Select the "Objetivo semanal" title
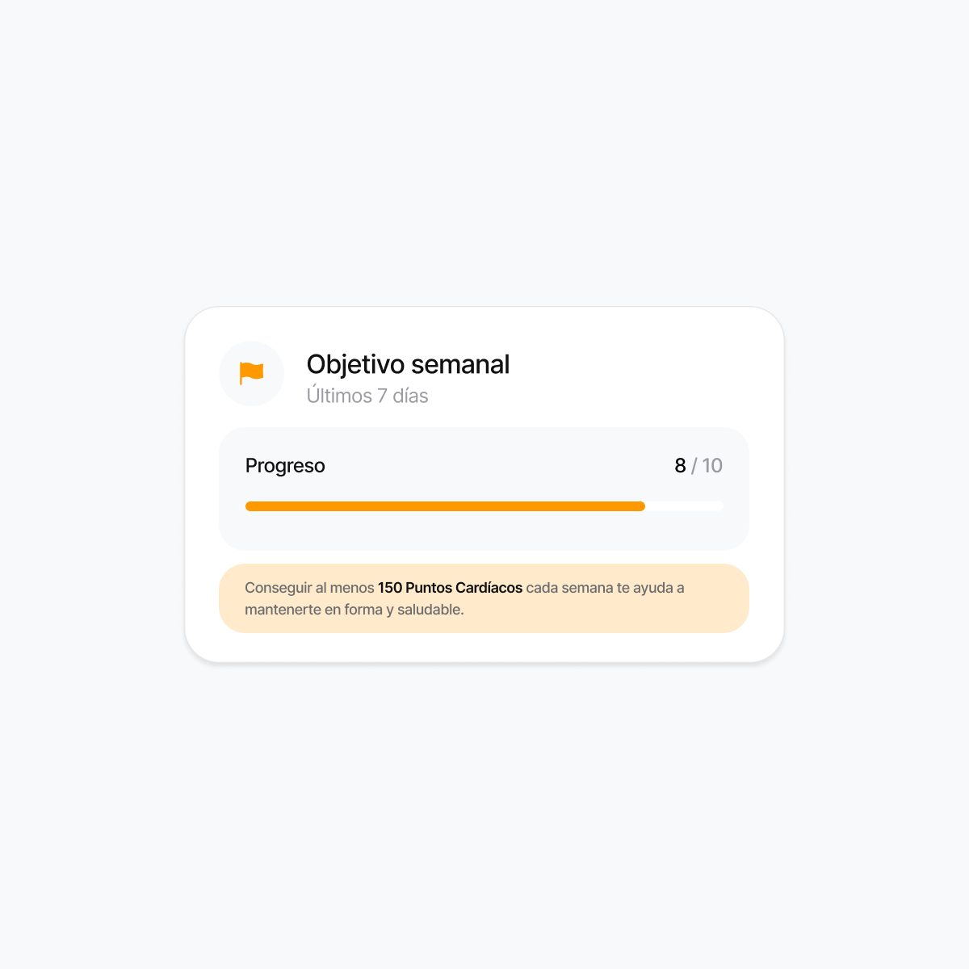 [x=408, y=364]
